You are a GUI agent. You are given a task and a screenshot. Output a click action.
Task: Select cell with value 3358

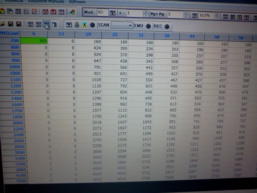(89, 146)
